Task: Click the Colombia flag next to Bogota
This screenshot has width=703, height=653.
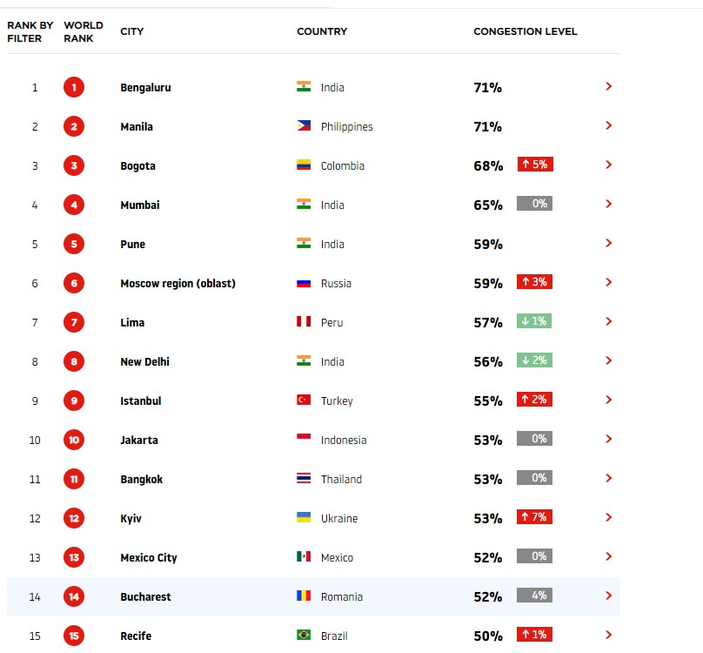Action: click(x=304, y=165)
